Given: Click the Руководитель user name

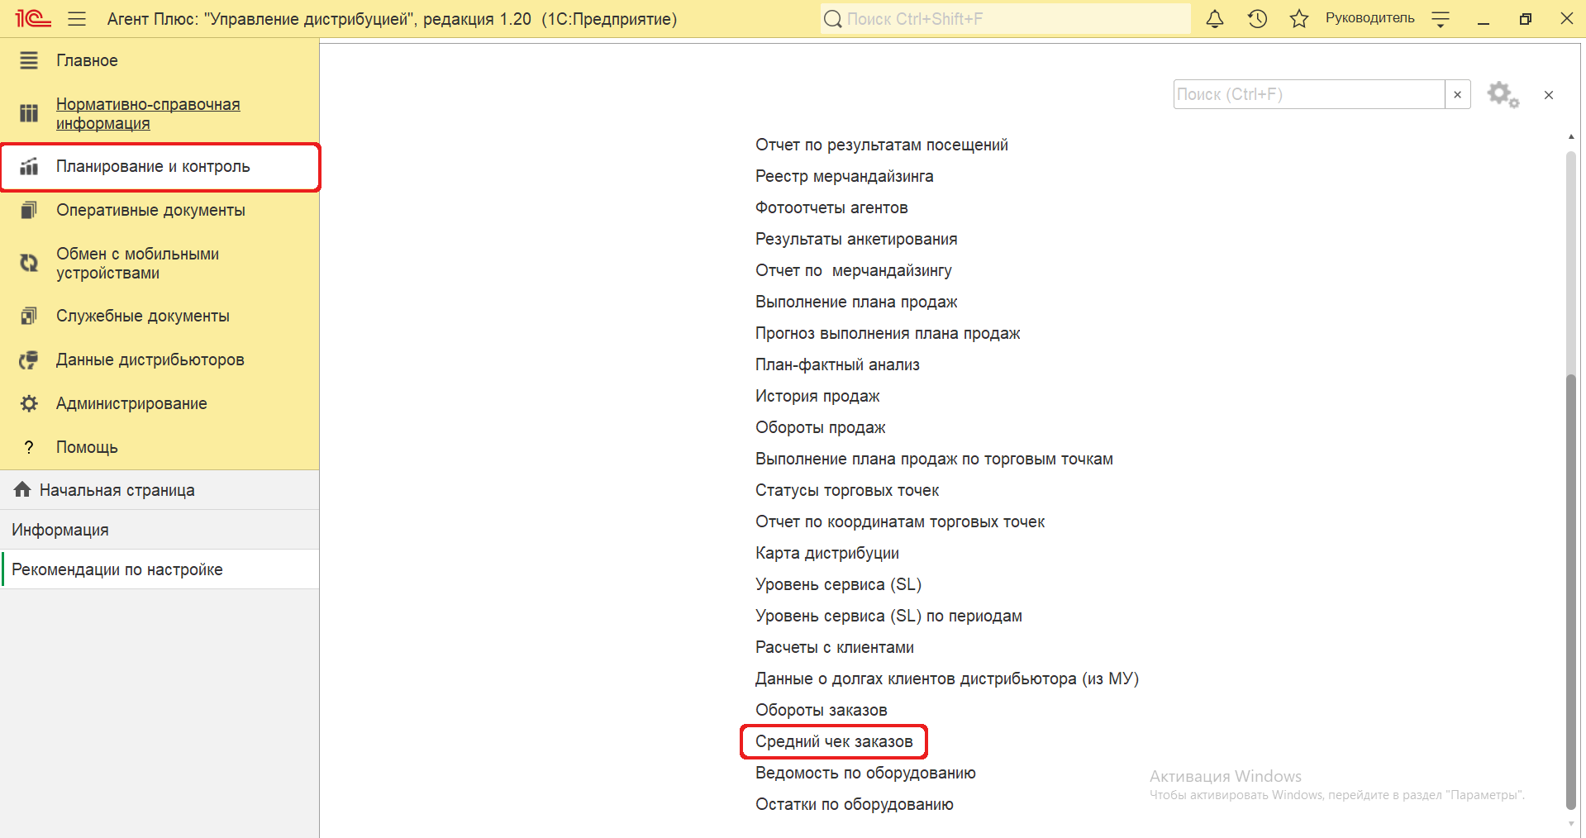Looking at the screenshot, I should click(1369, 18).
